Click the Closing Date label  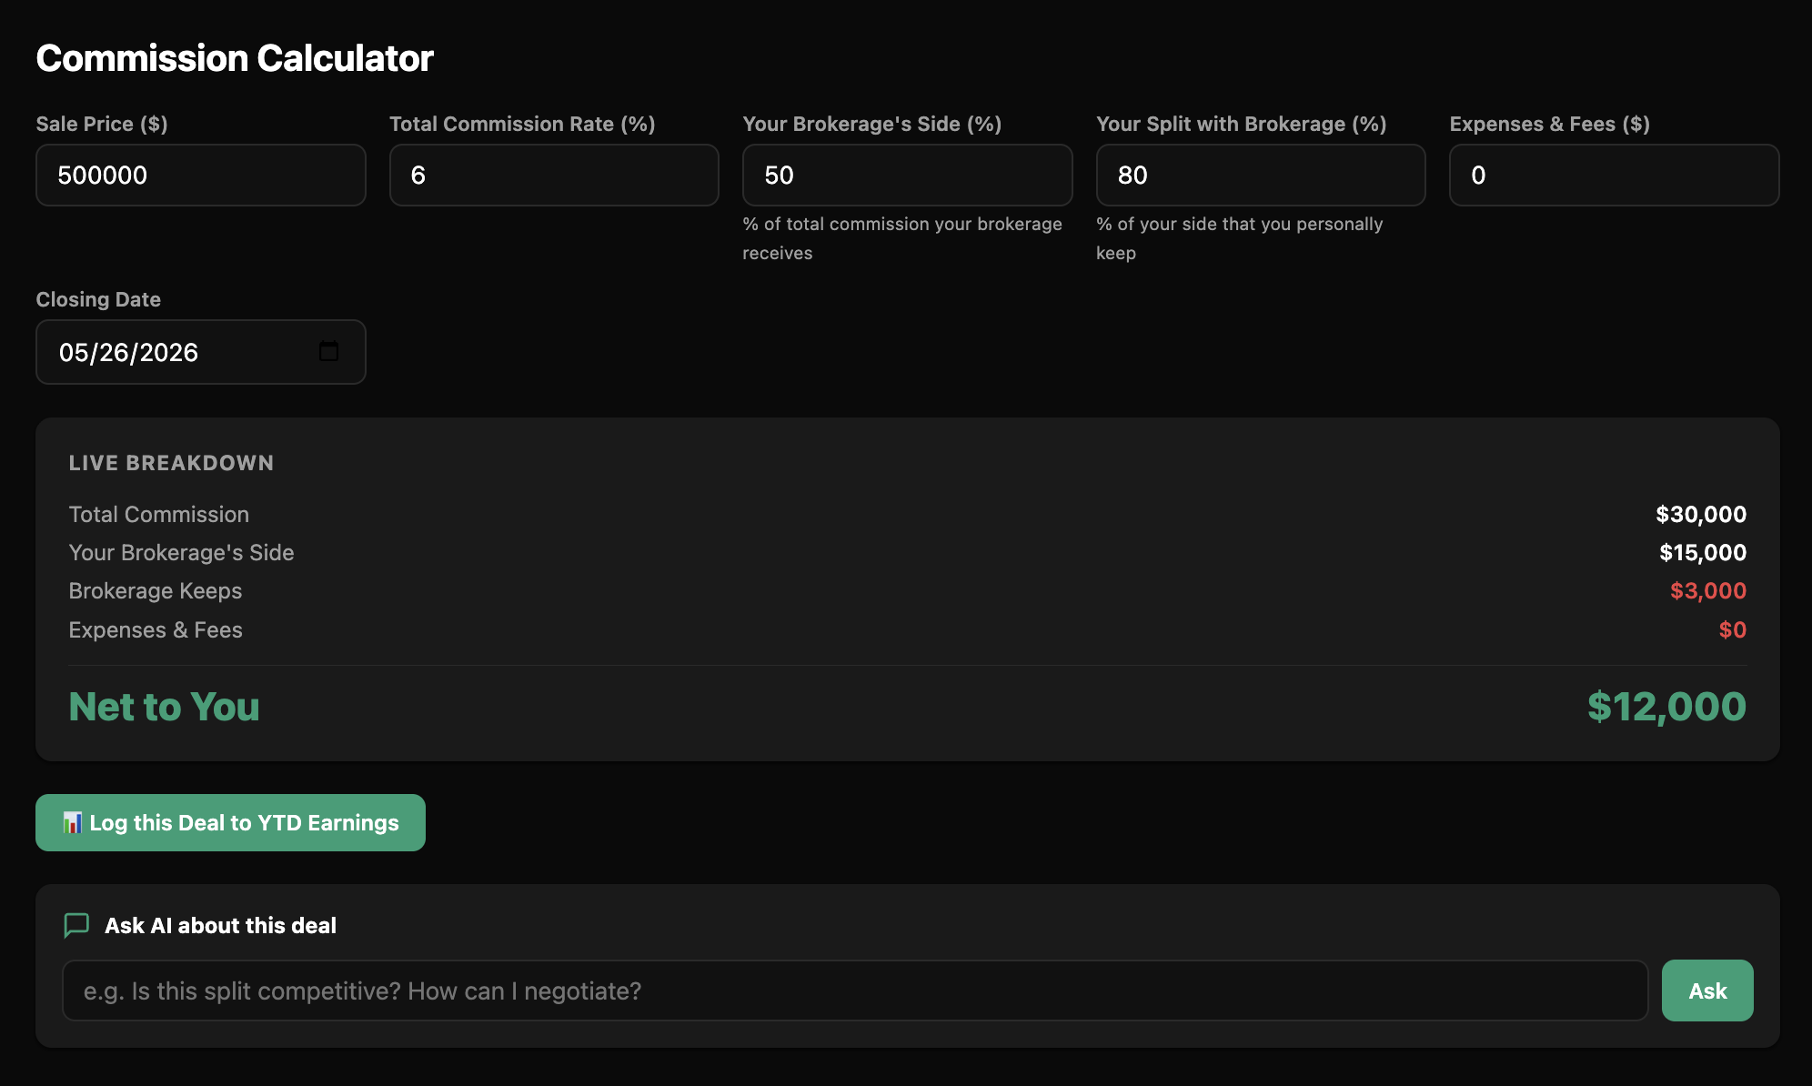click(x=98, y=299)
